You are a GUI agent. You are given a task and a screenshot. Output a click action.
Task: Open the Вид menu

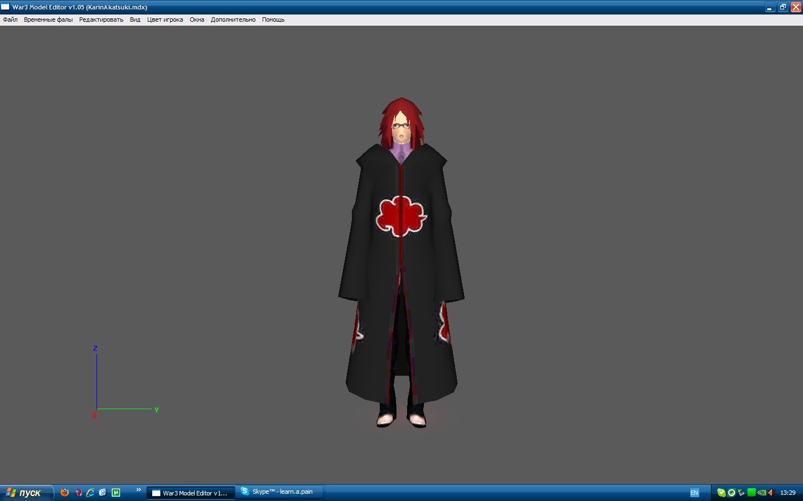pyautogui.click(x=135, y=19)
